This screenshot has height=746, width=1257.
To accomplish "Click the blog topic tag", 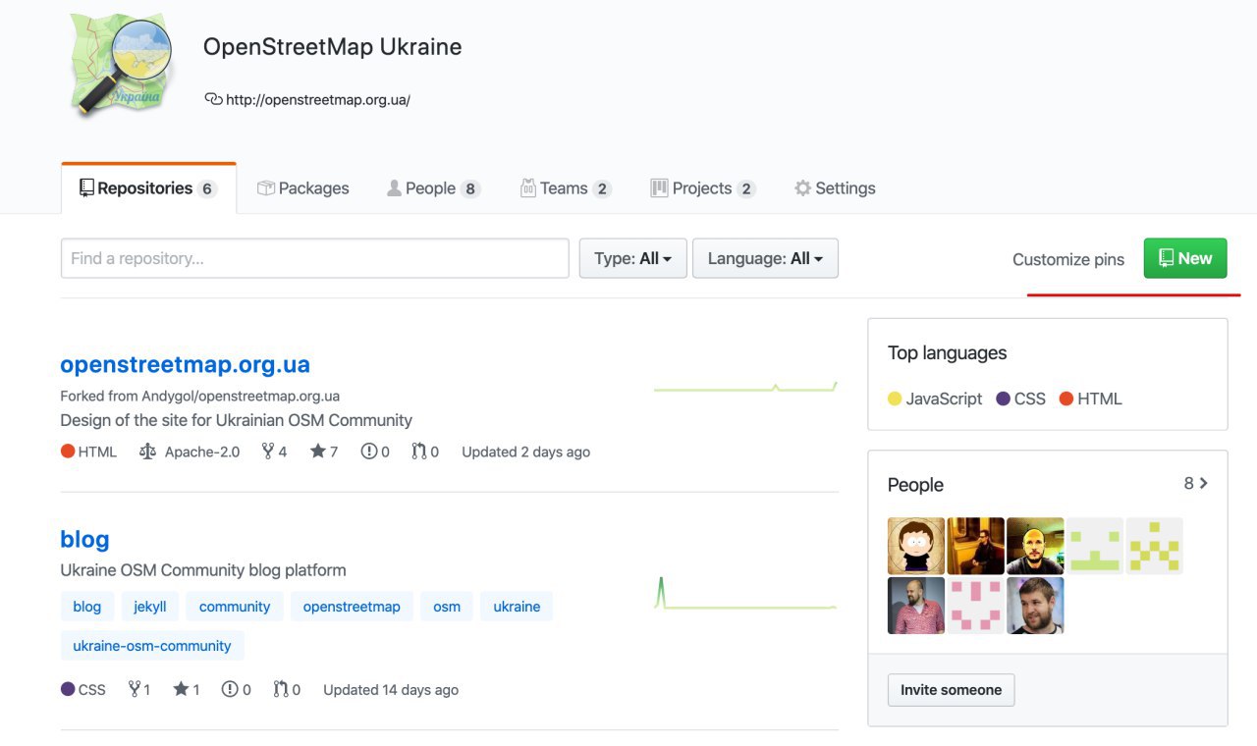I will (87, 607).
